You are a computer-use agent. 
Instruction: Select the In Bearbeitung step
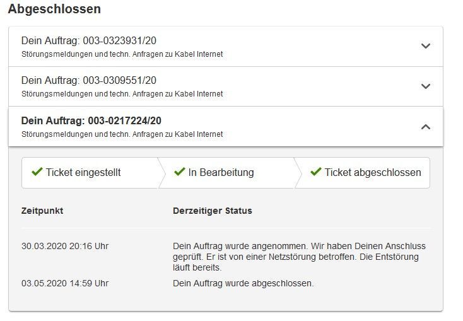[221, 173]
